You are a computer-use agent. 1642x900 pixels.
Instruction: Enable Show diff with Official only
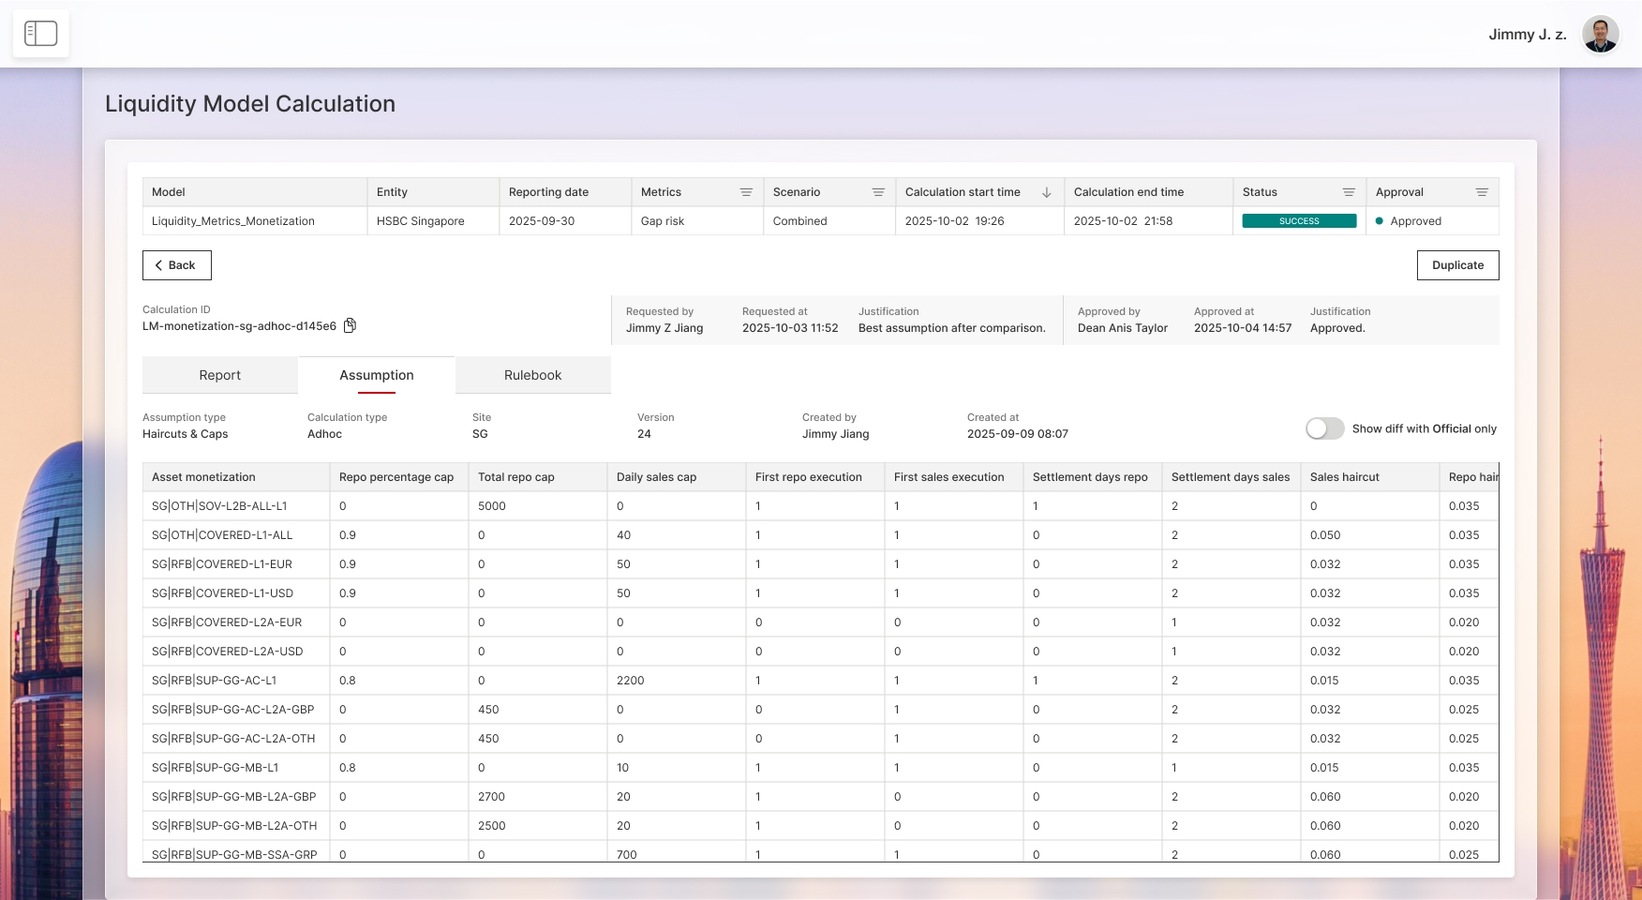click(1324, 428)
